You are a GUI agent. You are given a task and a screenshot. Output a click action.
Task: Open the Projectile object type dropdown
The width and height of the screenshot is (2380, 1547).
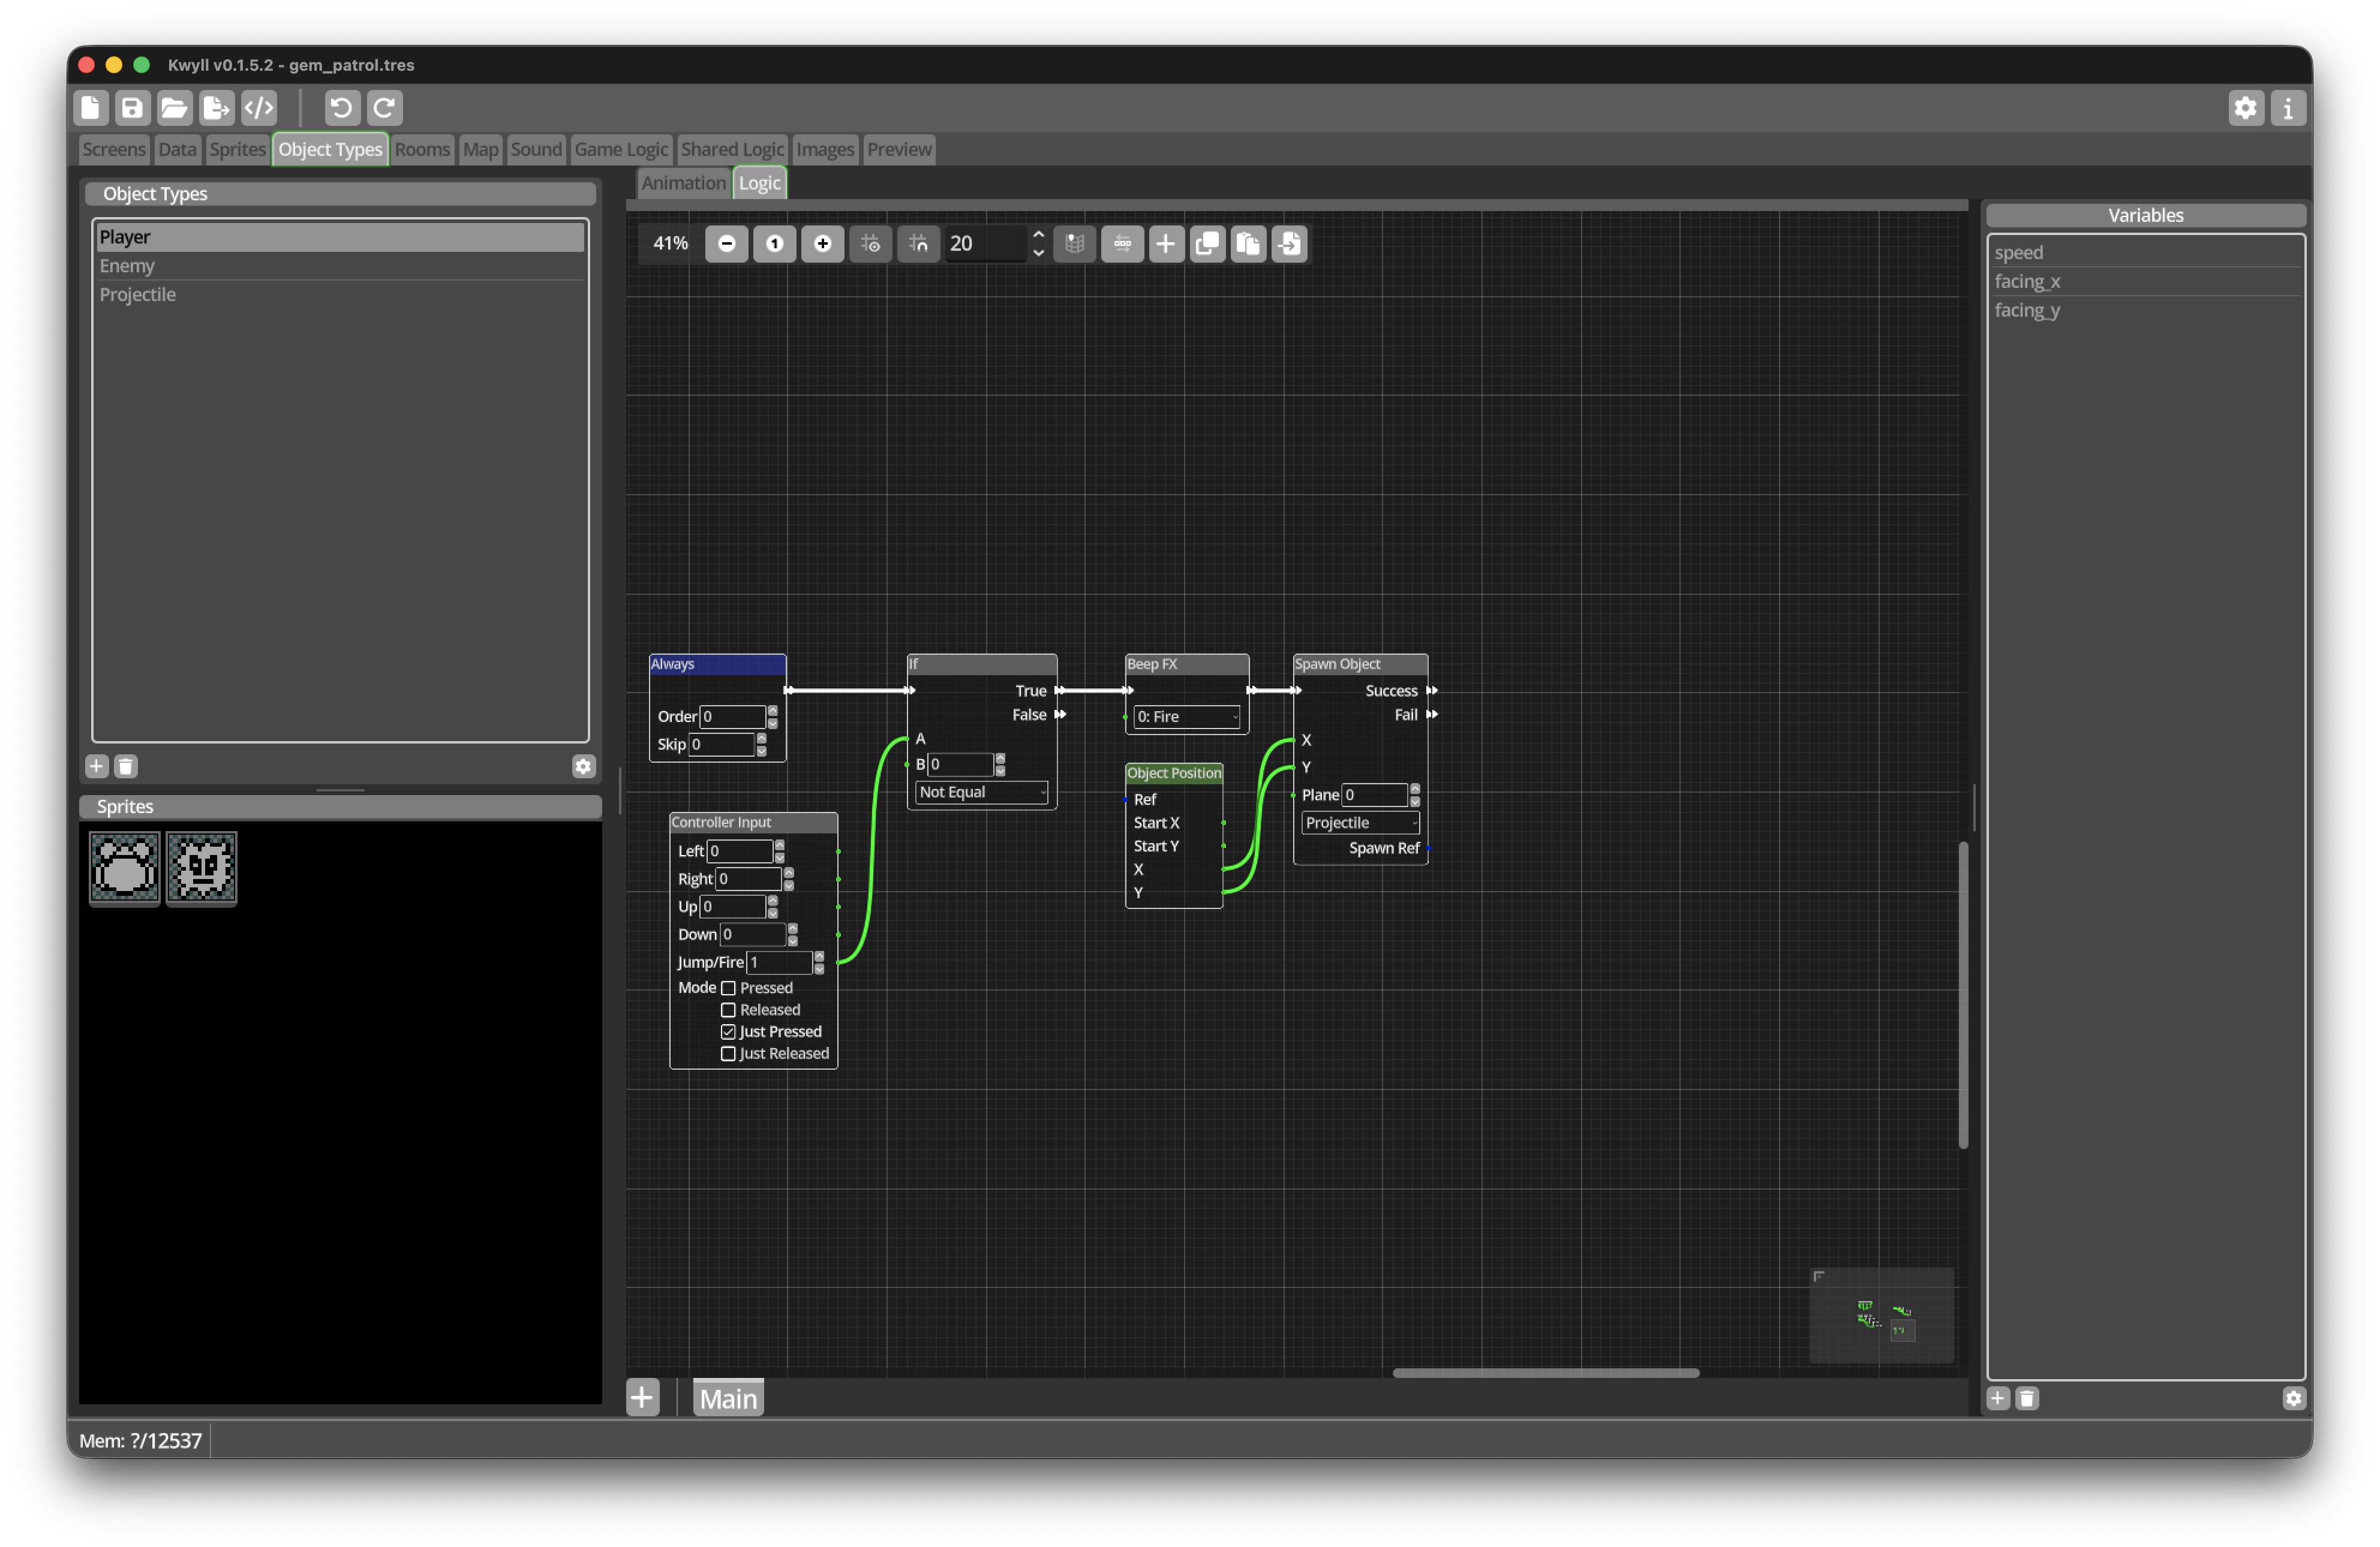tap(1360, 823)
